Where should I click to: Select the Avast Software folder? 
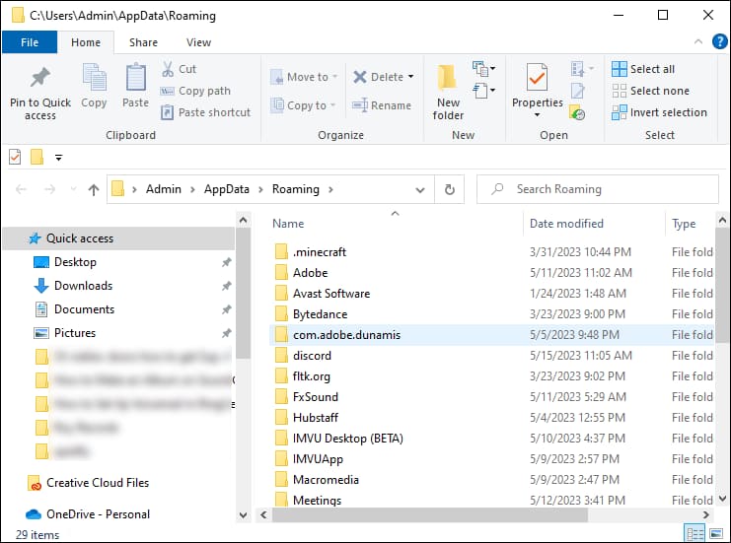[491, 294]
